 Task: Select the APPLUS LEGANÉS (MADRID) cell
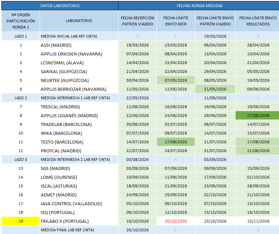tap(79, 115)
